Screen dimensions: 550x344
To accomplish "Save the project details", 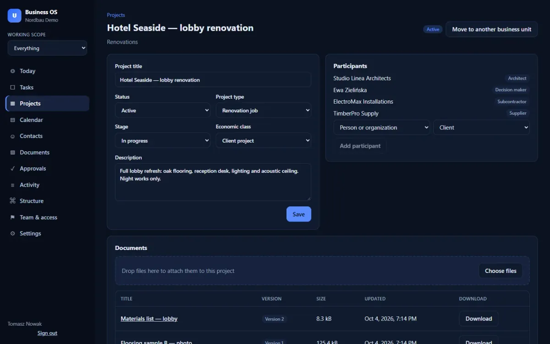I will 299,214.
